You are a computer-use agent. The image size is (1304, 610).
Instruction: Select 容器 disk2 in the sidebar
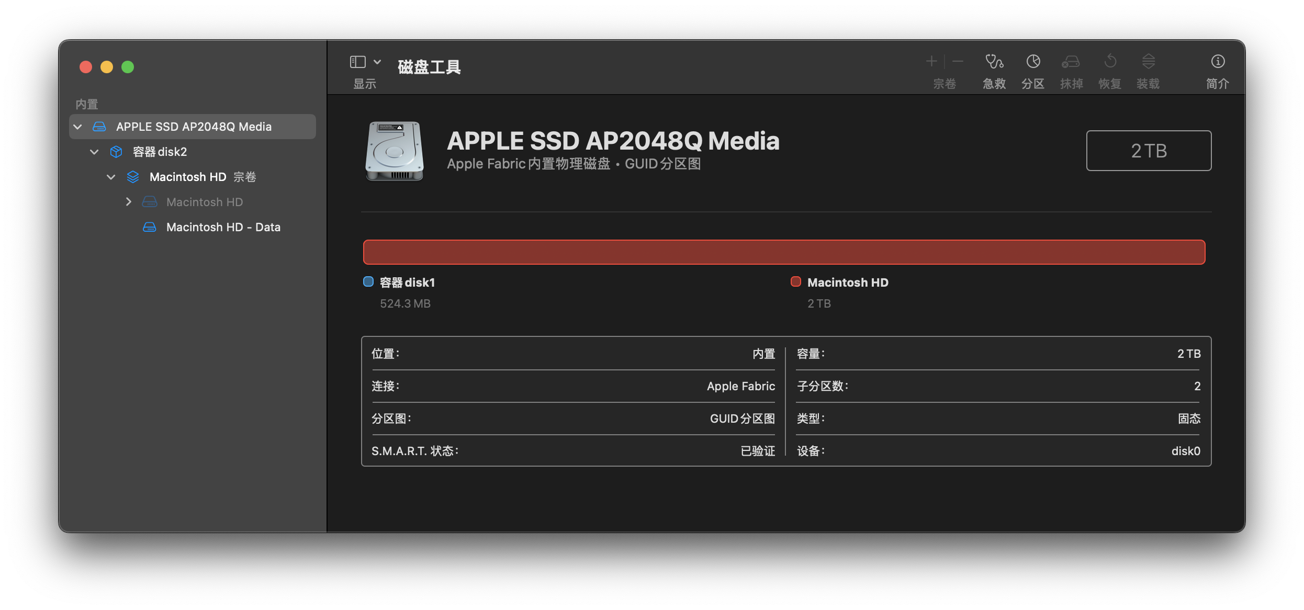[x=160, y=152]
